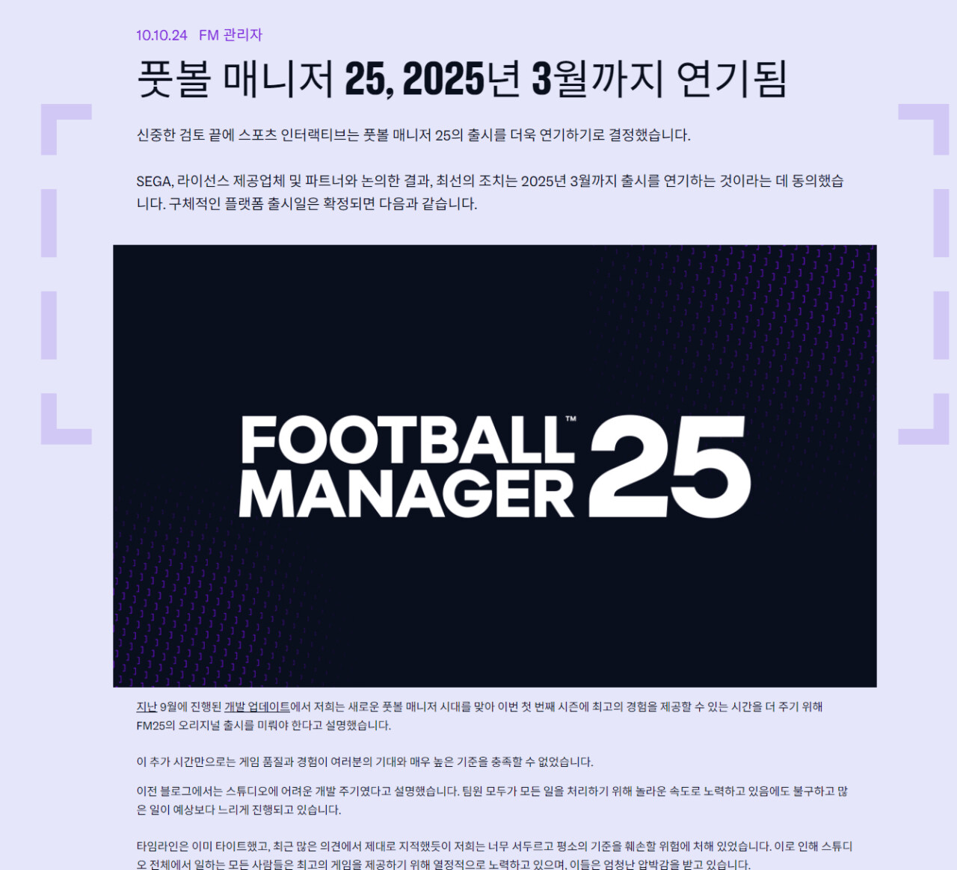Click the top-left purple corner bracket
The width and height of the screenshot is (957, 870).
(x=66, y=129)
